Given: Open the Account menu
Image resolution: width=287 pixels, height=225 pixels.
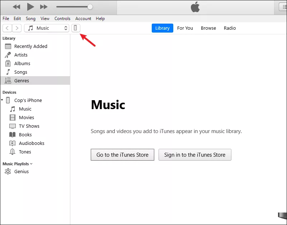Looking at the screenshot, I should coord(83,19).
